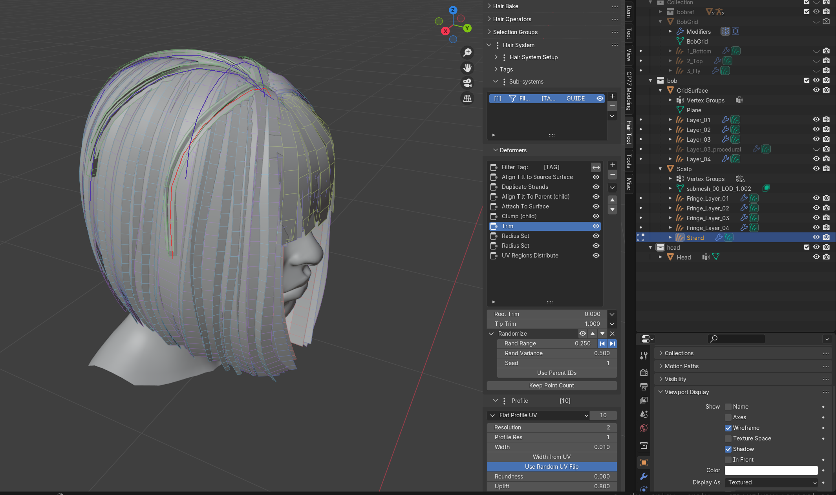Switch perspective/orthographic grid icon

(x=467, y=98)
